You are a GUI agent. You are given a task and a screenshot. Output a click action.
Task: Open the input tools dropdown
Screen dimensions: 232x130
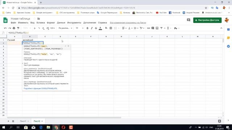tap(177, 28)
